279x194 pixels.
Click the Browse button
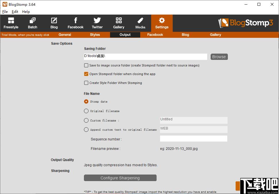click(219, 57)
